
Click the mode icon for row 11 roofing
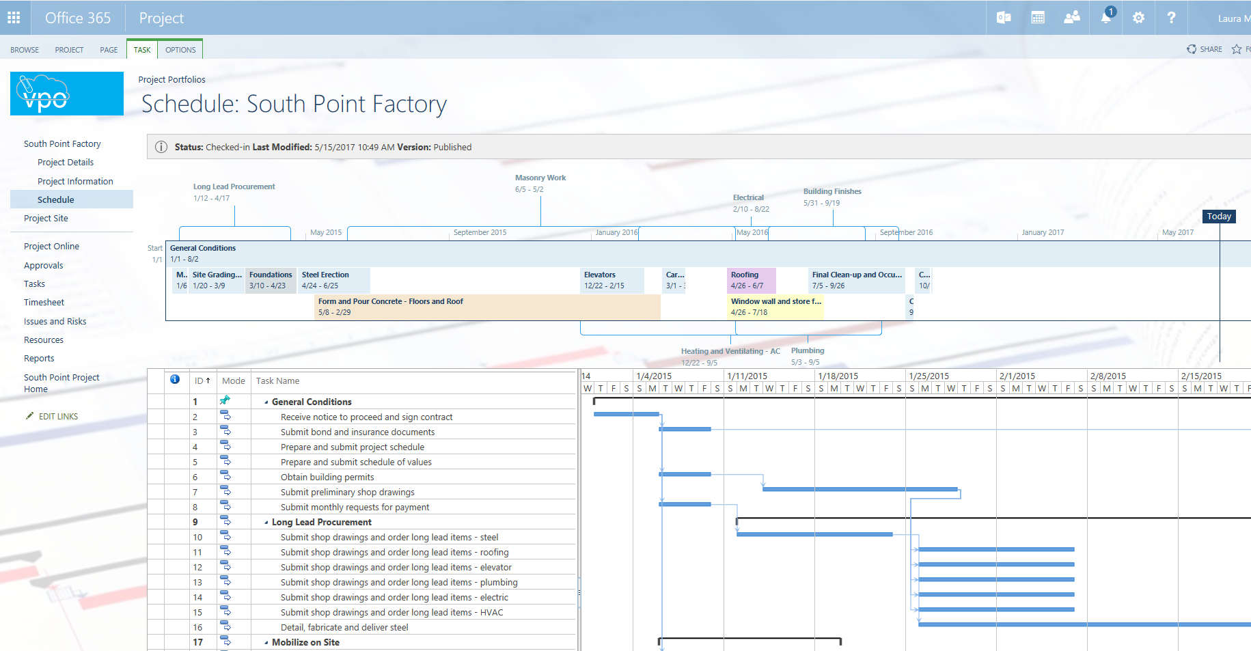(x=225, y=551)
